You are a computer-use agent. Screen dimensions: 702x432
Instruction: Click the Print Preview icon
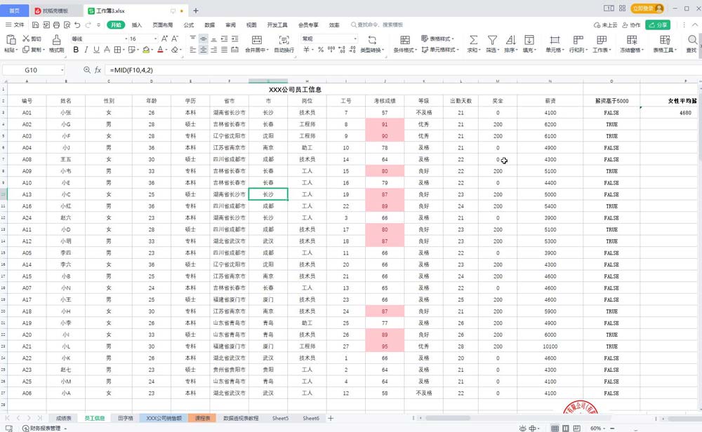(x=67, y=25)
